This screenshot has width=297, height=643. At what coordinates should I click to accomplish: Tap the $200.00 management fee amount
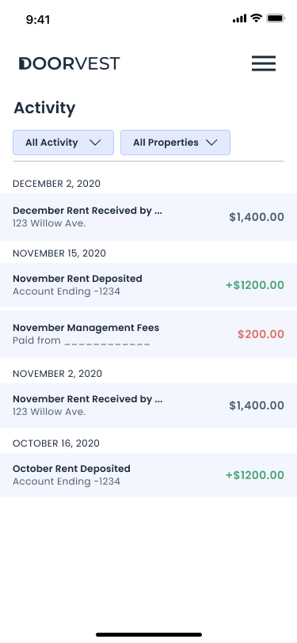point(261,334)
